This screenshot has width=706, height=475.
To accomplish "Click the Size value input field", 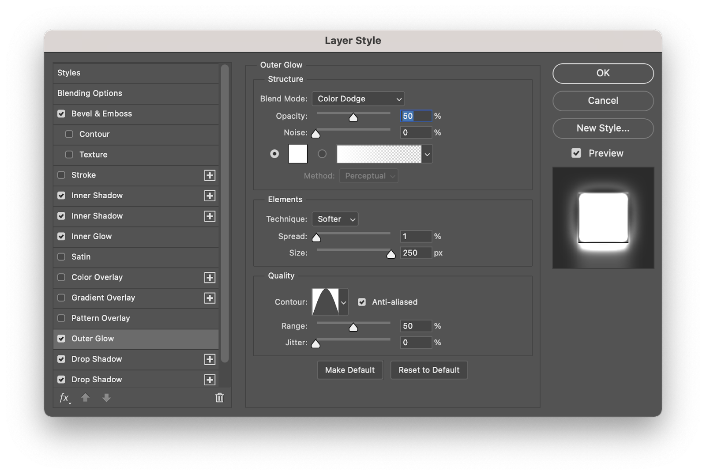I will [x=415, y=253].
